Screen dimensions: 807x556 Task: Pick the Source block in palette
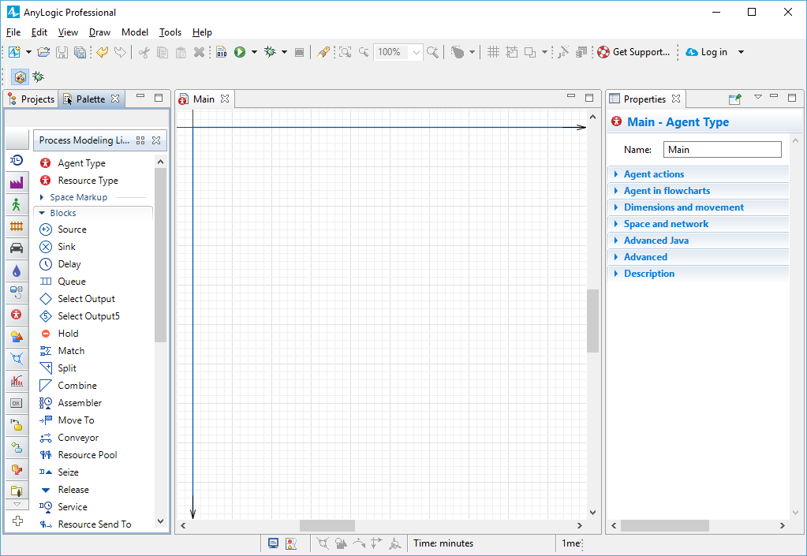[x=63, y=229]
